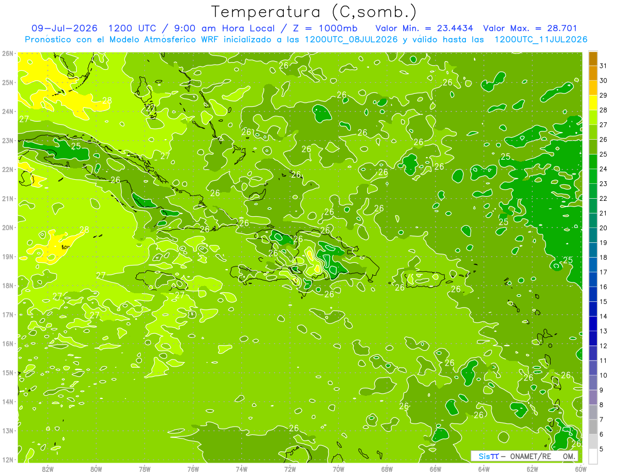617x476 pixels.
Task: Click the teal swatch between 19 and 20
Action: point(593,235)
